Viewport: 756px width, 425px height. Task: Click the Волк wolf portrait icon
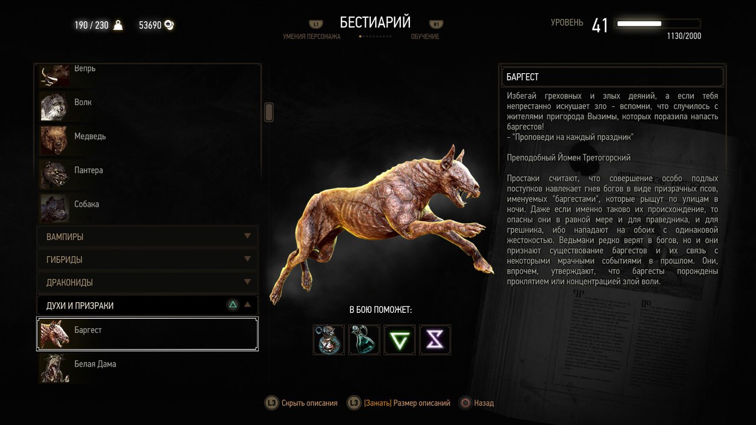pos(54,106)
